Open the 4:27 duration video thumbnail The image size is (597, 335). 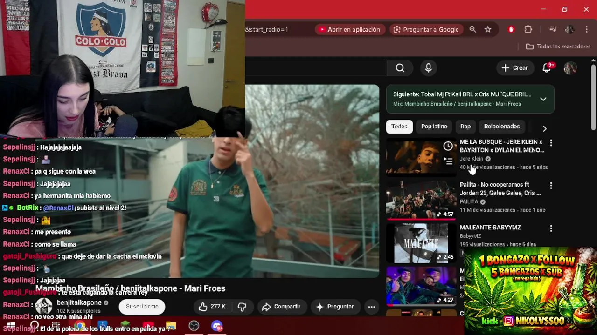click(421, 286)
